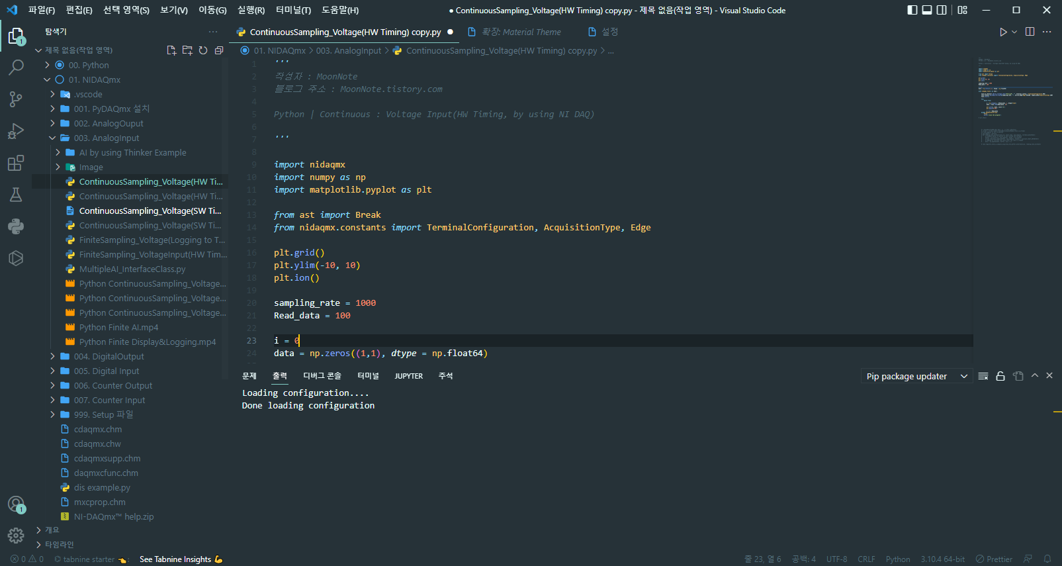Open explorer views and more actions
The width and height of the screenshot is (1062, 566).
[213, 32]
